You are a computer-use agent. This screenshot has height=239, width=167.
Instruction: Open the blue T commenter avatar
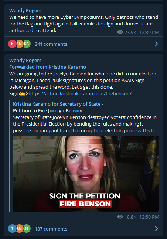coord(12,229)
